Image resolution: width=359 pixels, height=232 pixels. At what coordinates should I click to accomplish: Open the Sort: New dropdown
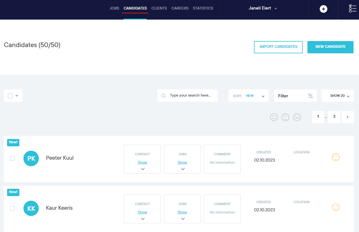tap(249, 96)
